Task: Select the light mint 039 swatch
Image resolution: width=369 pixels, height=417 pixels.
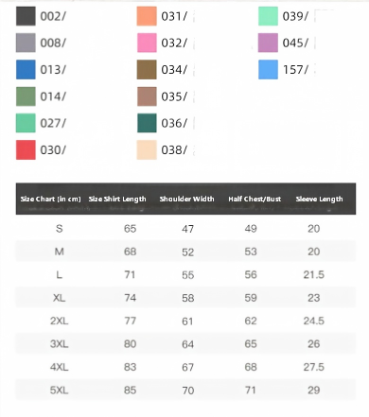Action: click(x=268, y=16)
